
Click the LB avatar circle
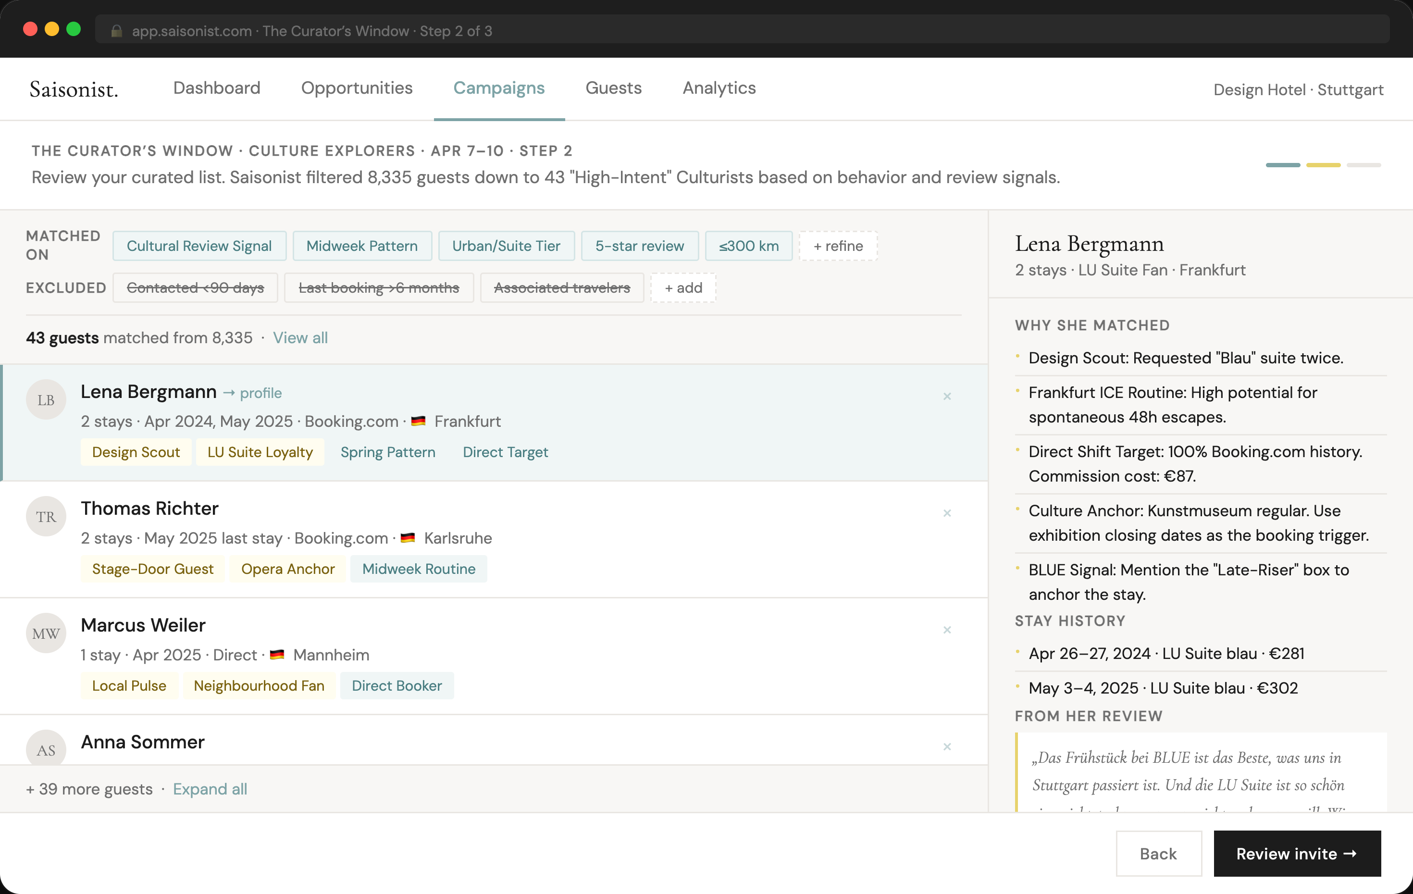pyautogui.click(x=46, y=400)
